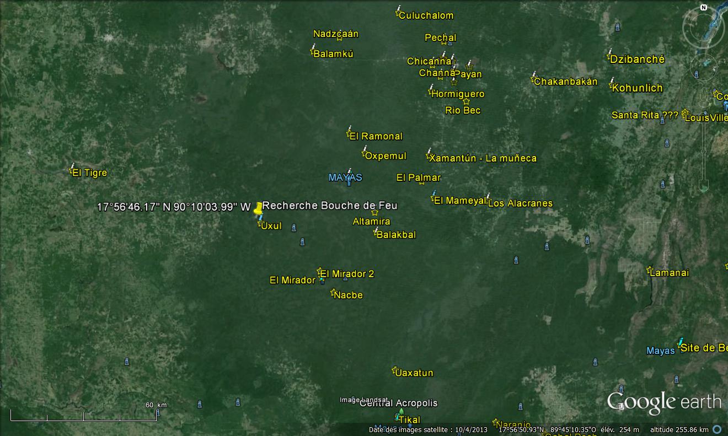
Task: Click the star icon for El Tigre
Action: click(71, 171)
